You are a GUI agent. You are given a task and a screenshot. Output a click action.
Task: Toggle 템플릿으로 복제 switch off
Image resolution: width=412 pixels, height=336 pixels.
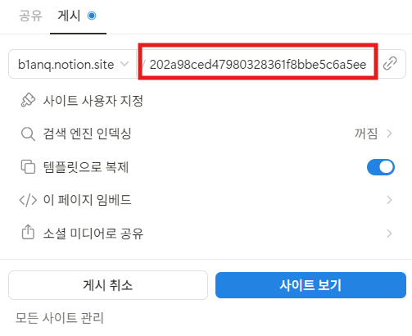[x=381, y=167]
